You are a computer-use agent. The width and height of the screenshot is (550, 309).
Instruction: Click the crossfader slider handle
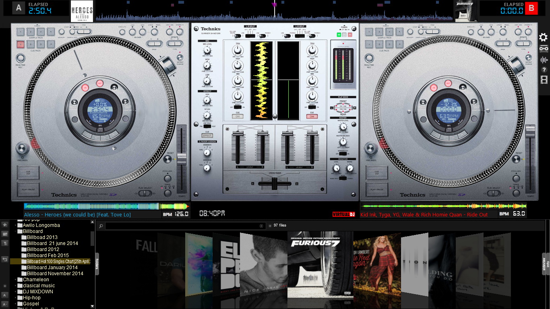pos(275,184)
